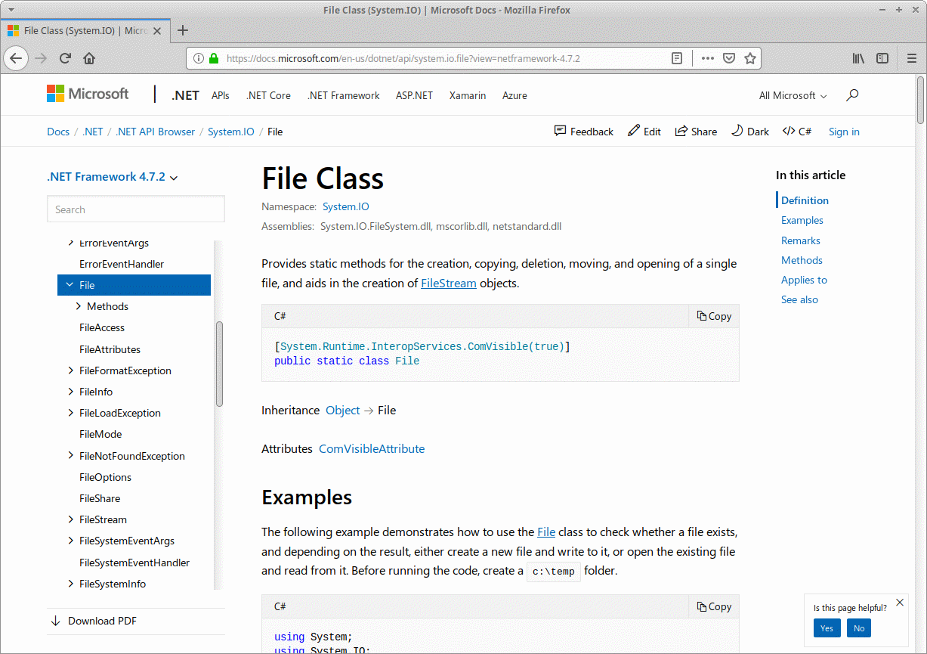
Task: Open a new browser tab
Action: pos(182,31)
